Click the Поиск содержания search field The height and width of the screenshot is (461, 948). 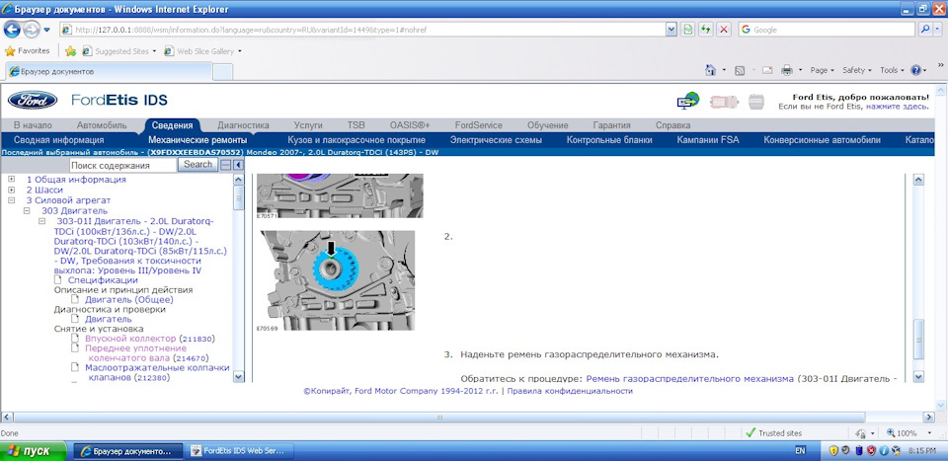(x=122, y=165)
